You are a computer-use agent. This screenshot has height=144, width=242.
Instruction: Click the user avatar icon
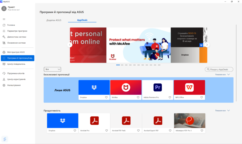click(4, 8)
